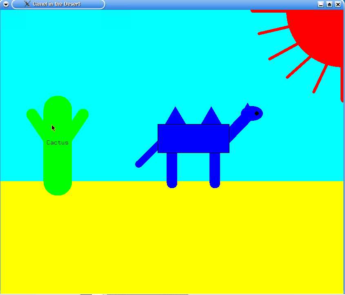The height and width of the screenshot is (295, 345).
Task: Click the 'Cactus' label text
Action: (x=58, y=143)
